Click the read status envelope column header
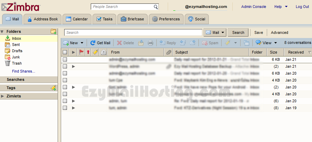The image size is (312, 142). click(104, 52)
